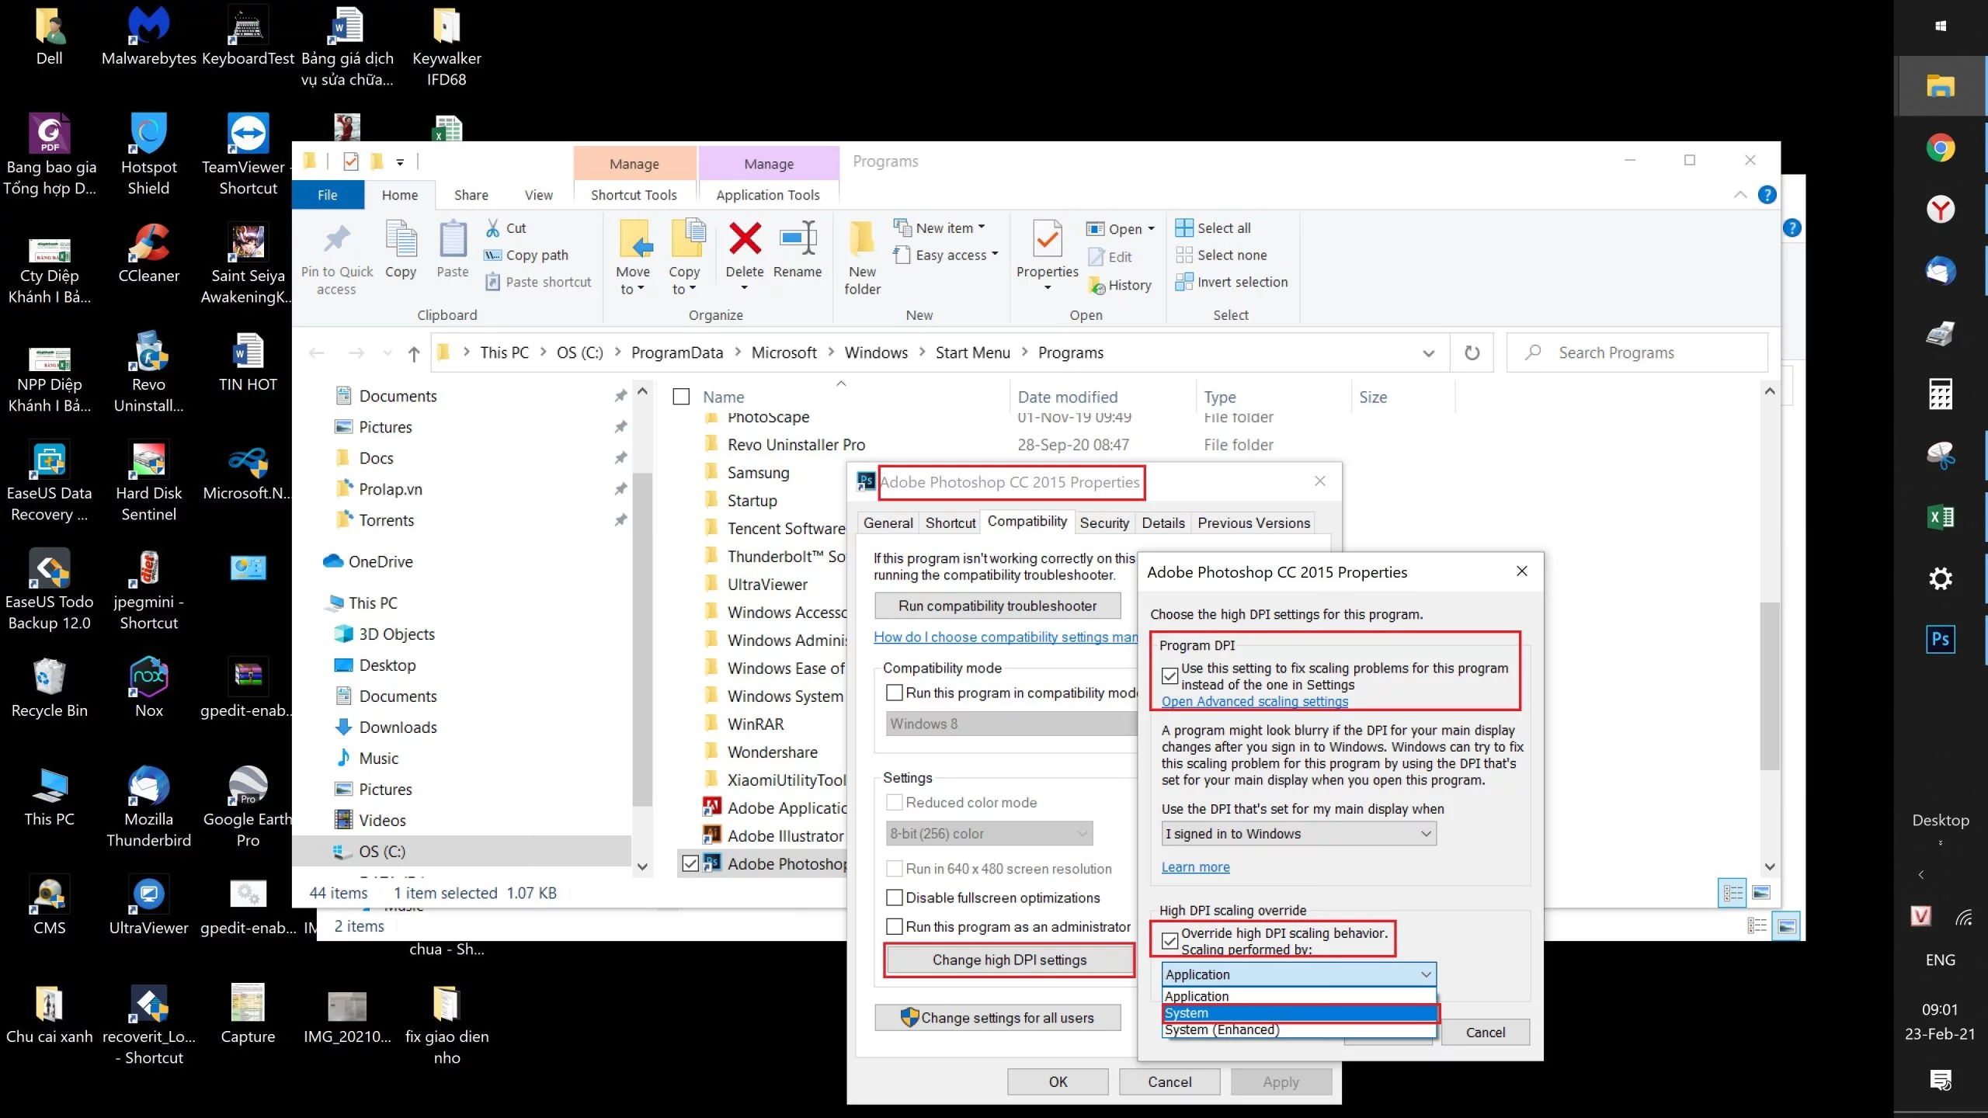
Task: Choose 'System (Enhanced)' in the dropdown list
Action: tap(1300, 1029)
